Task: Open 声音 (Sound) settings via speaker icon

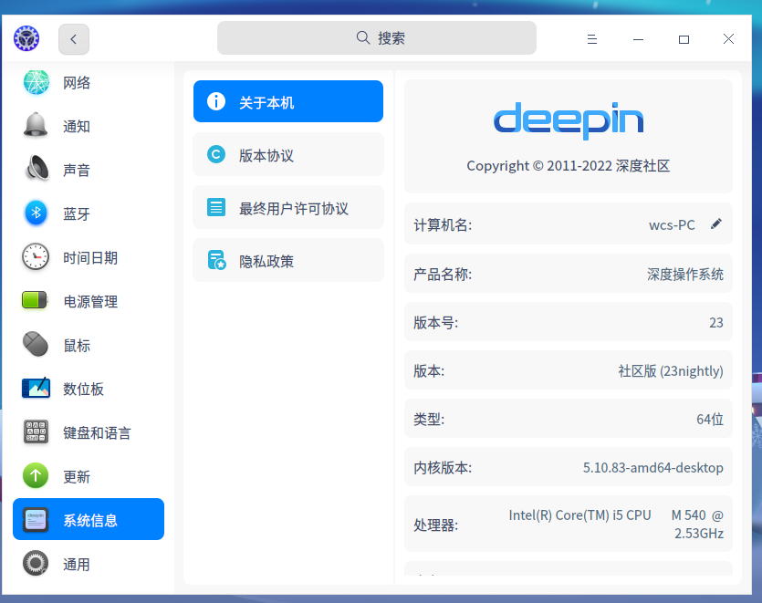Action: click(x=35, y=170)
